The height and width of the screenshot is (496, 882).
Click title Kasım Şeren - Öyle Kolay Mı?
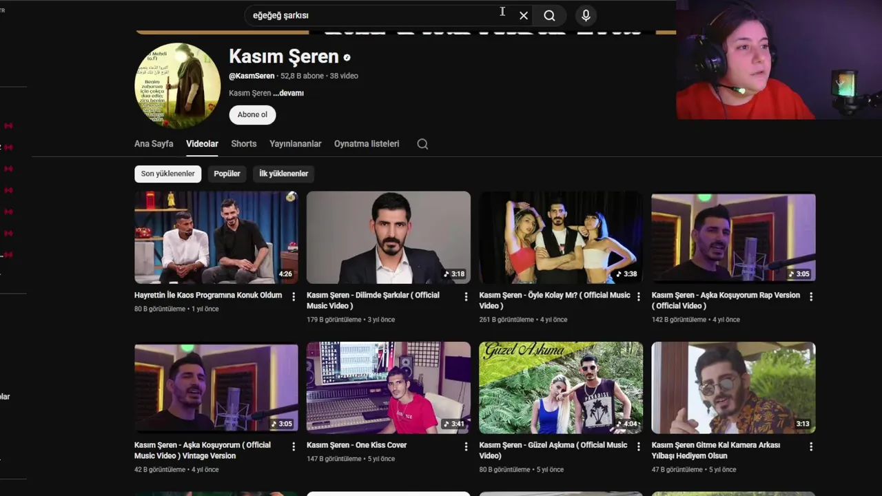[555, 300]
